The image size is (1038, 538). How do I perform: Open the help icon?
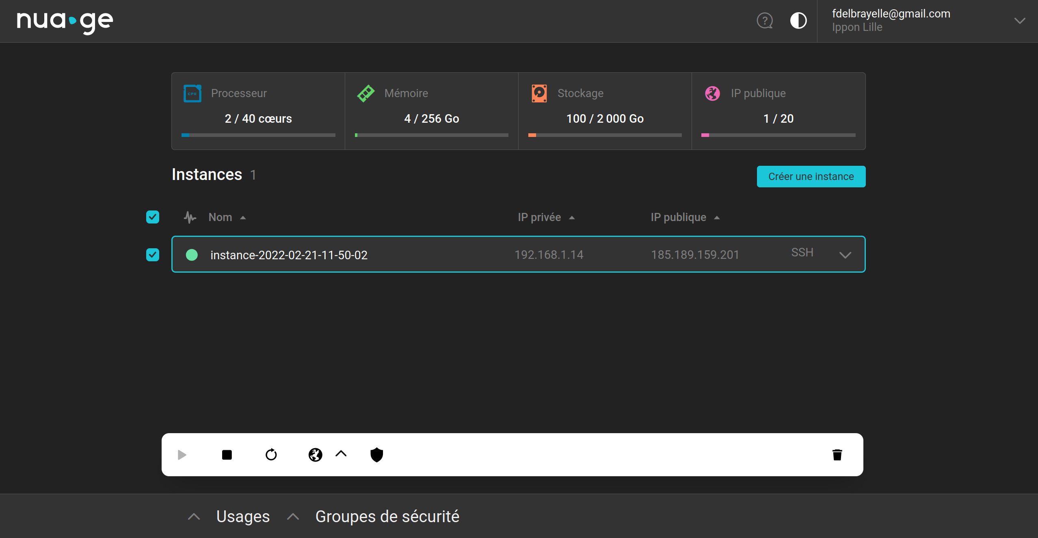coord(765,21)
